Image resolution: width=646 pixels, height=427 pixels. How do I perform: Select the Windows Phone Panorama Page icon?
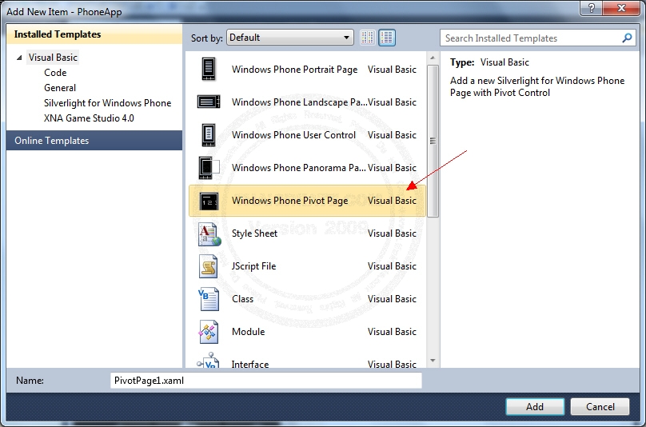(209, 168)
